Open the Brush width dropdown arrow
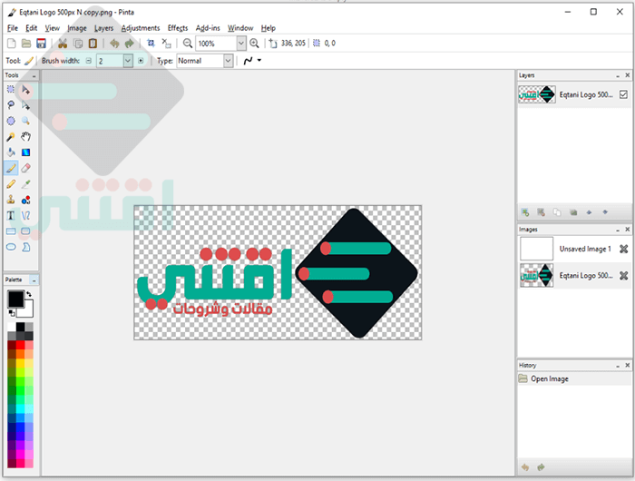This screenshot has height=481, width=635. (128, 61)
